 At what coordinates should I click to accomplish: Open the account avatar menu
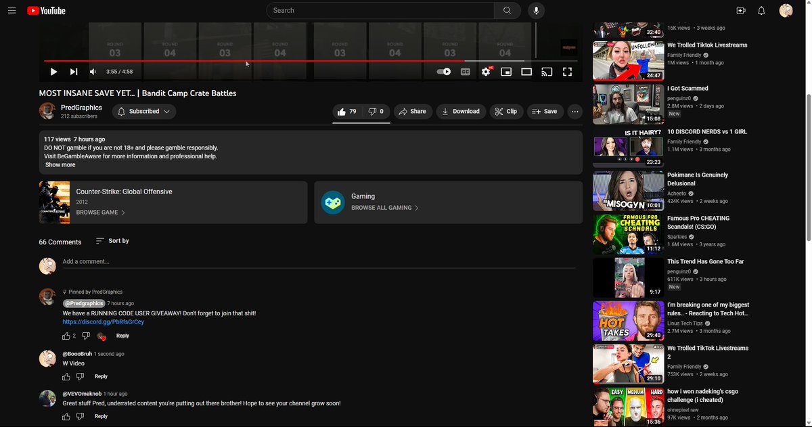786,11
